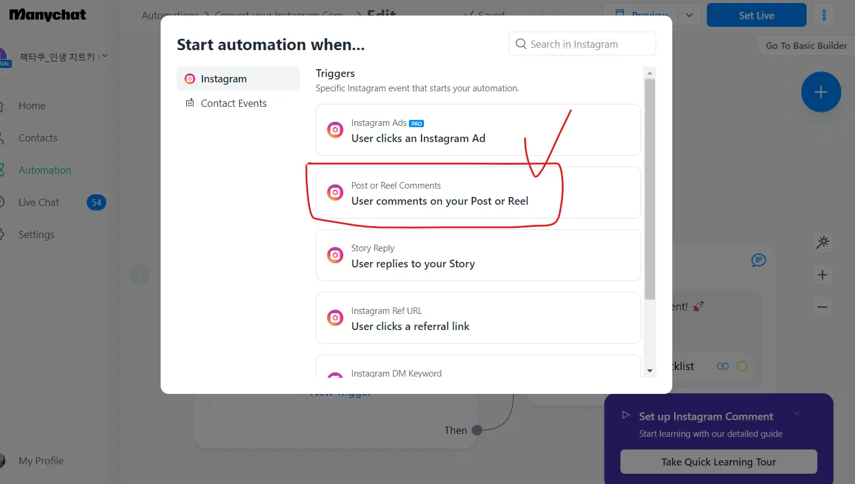Click the PRO badge on Instagram Ads
855x484 pixels.
[416, 124]
